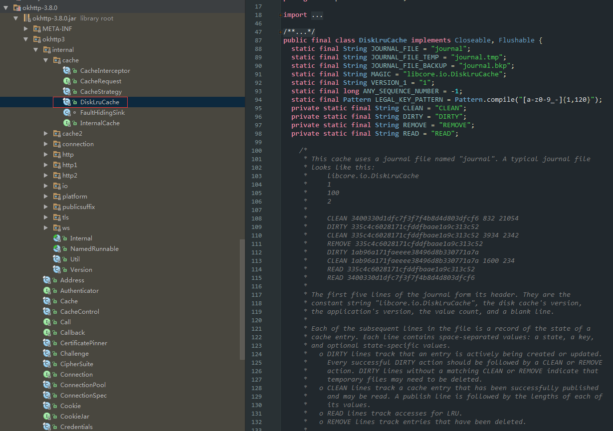Click the DiskLruCache class name in declaration
The image size is (613, 431).
coord(383,40)
